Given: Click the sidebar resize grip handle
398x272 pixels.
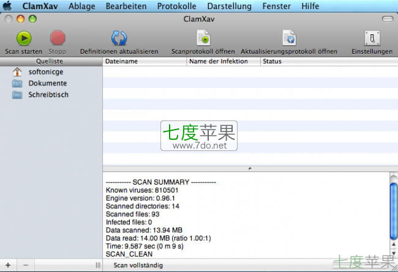Looking at the screenshot, I should pos(98,265).
